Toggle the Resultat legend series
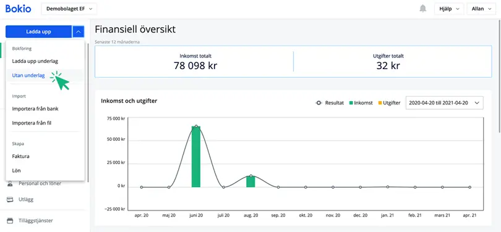 coord(330,103)
